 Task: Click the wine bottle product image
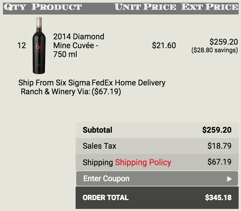pos(39,46)
